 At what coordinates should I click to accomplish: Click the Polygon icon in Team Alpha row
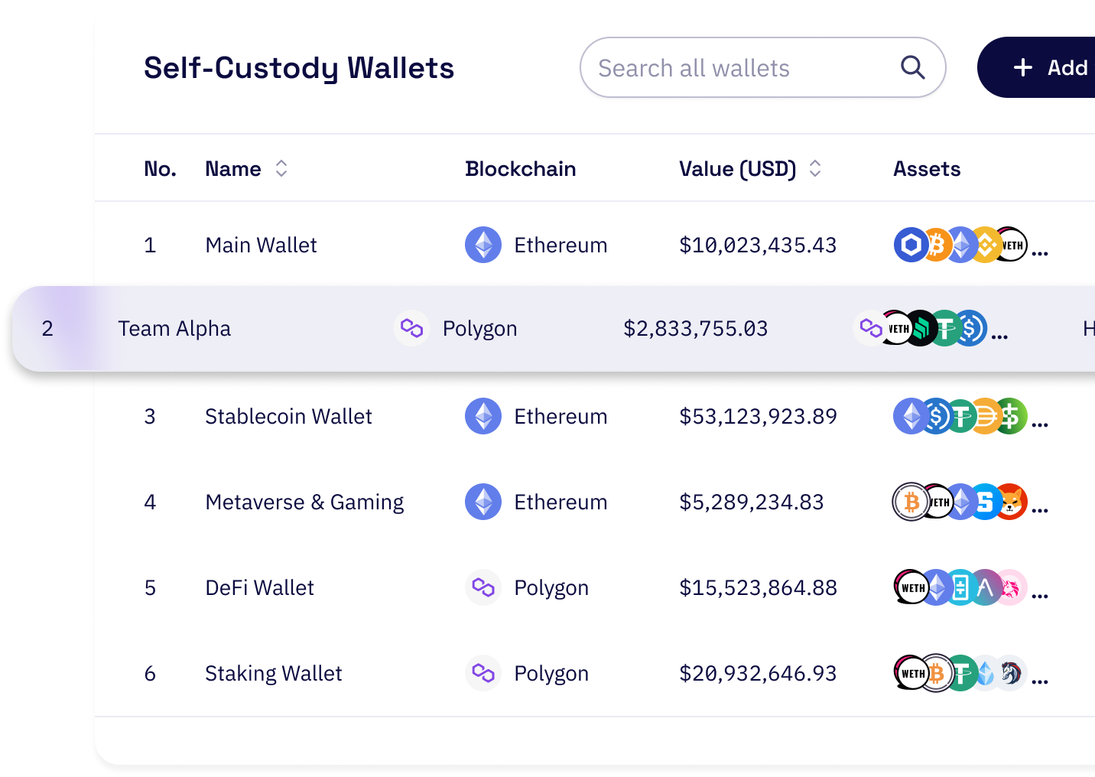pos(411,328)
